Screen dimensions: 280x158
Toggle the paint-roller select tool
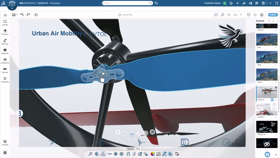click(x=164, y=154)
